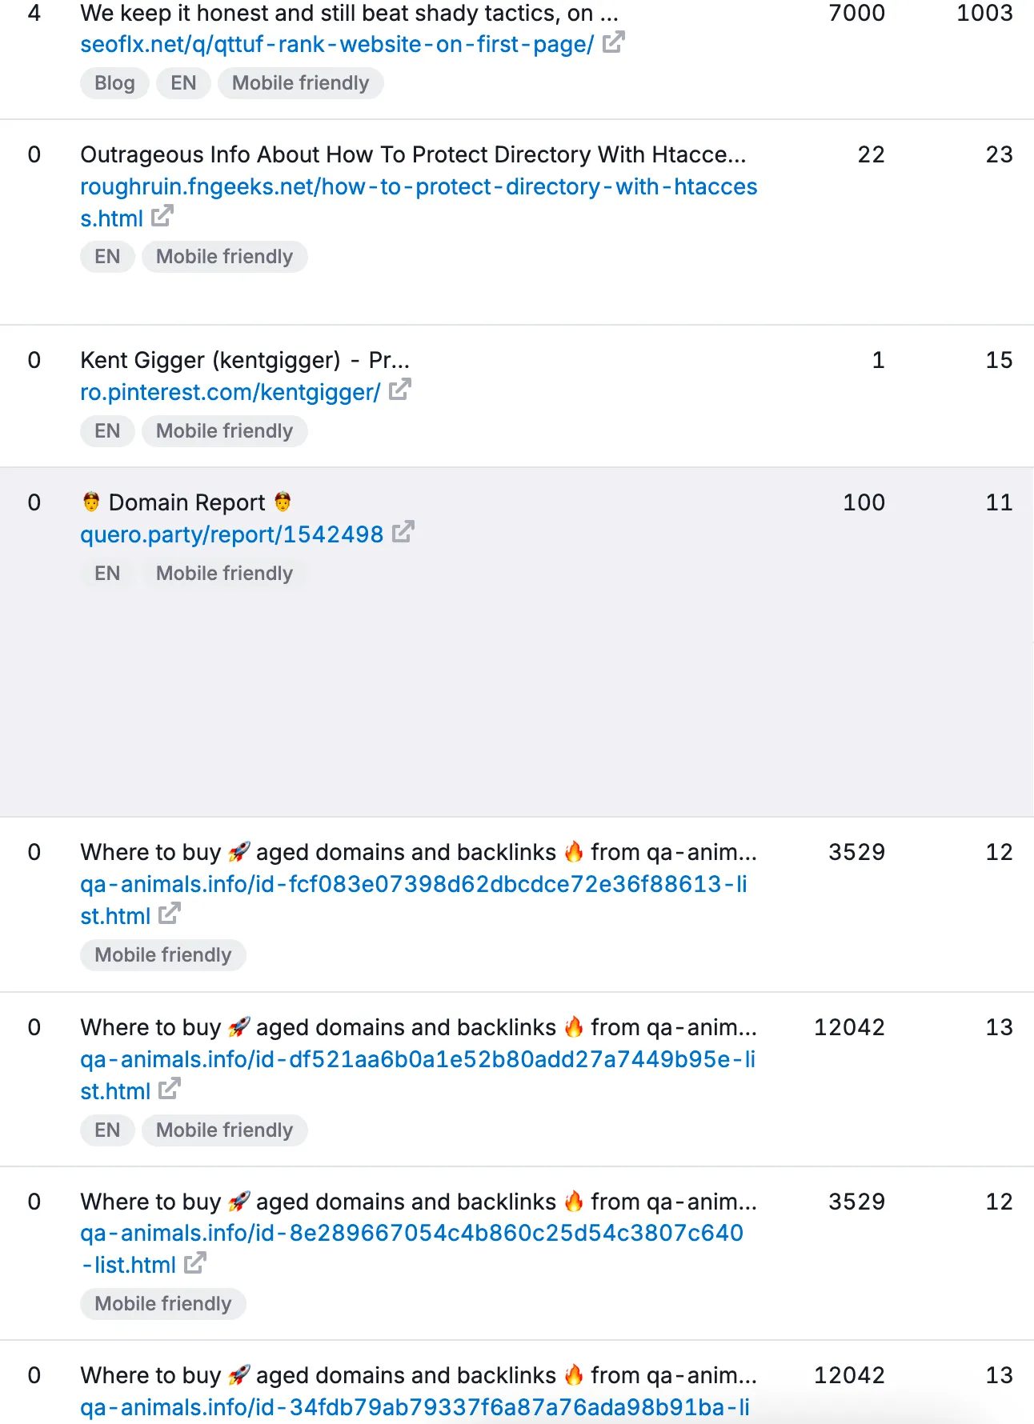Click the Blog tag on seoflx row
Screen dimensions: 1034x1424
tap(114, 83)
